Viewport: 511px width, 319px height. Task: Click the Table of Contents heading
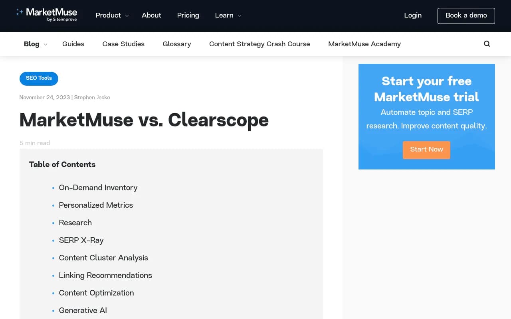pos(62,164)
